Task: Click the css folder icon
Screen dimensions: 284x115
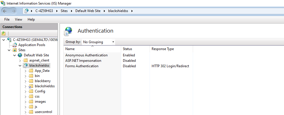Action: [x=31, y=96]
